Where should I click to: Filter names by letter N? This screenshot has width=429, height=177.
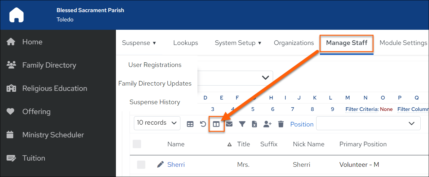click(x=365, y=98)
